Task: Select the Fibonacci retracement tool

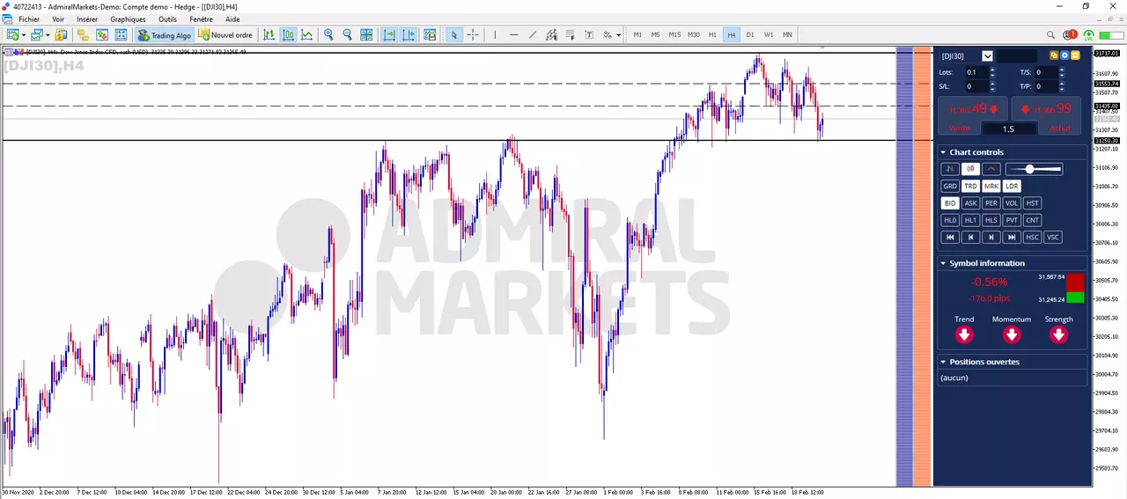Action: pos(570,35)
